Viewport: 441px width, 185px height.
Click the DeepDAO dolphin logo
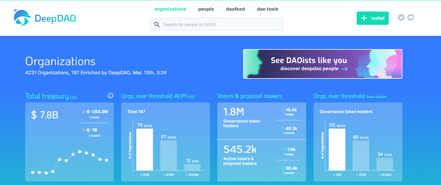click(x=22, y=17)
